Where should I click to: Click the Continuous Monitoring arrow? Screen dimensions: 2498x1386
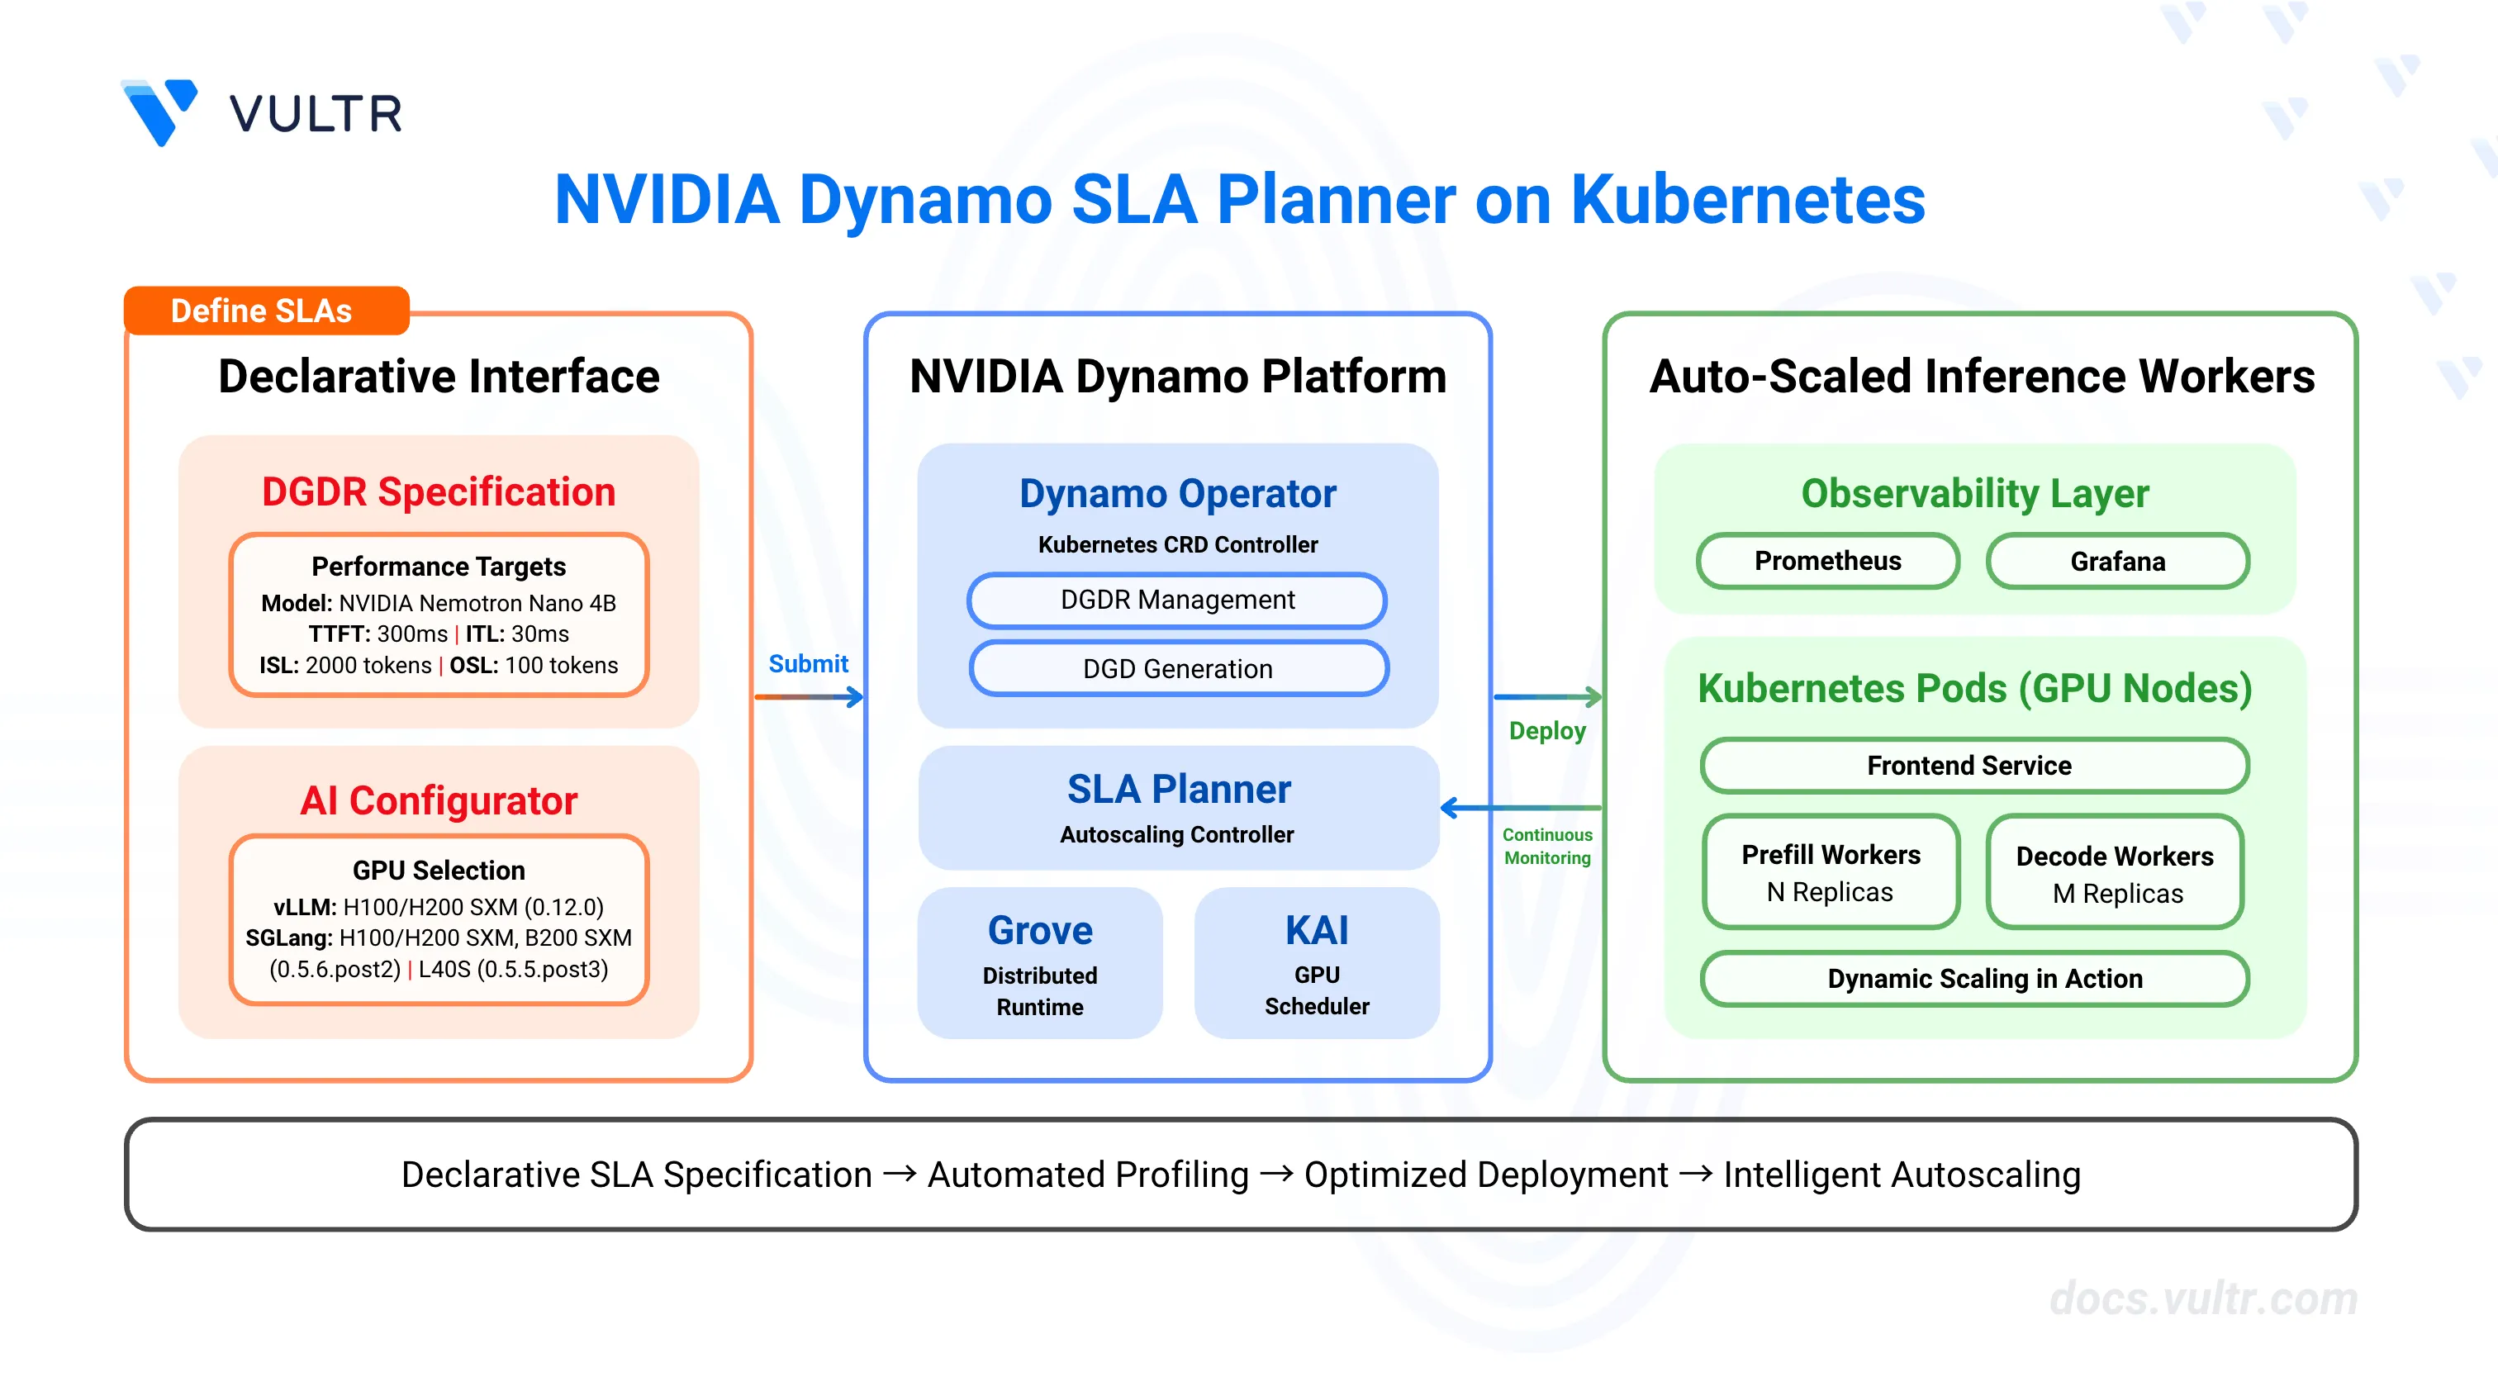(x=1521, y=807)
